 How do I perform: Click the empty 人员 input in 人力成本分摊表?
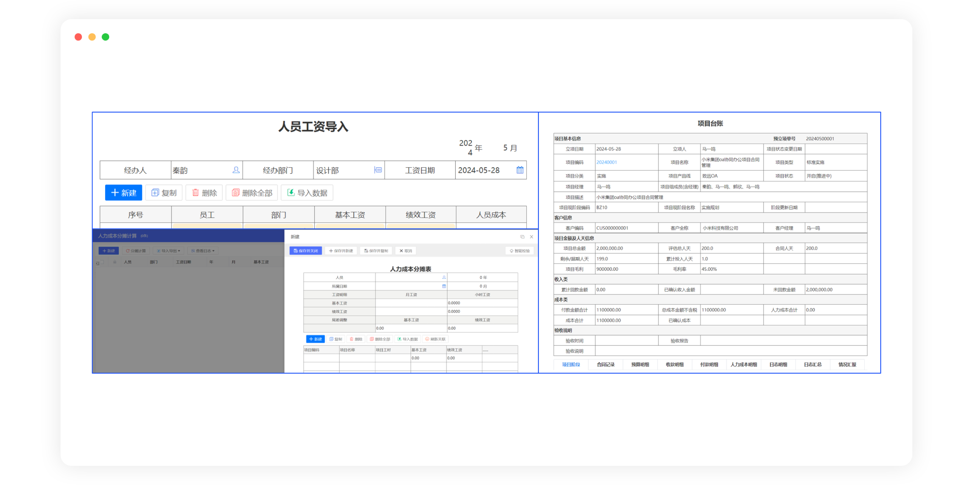[411, 277]
